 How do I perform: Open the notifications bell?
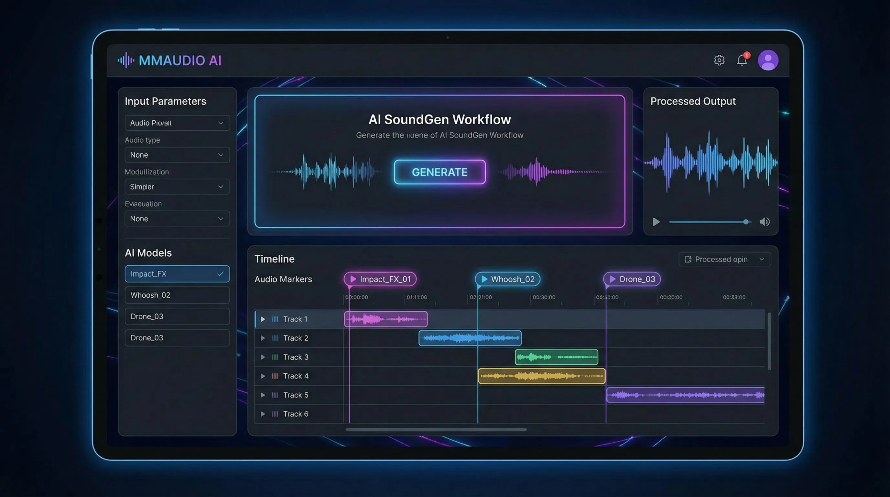pos(742,60)
